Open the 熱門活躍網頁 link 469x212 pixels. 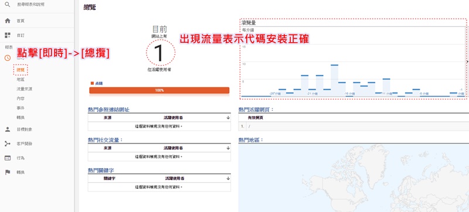(x=256, y=110)
